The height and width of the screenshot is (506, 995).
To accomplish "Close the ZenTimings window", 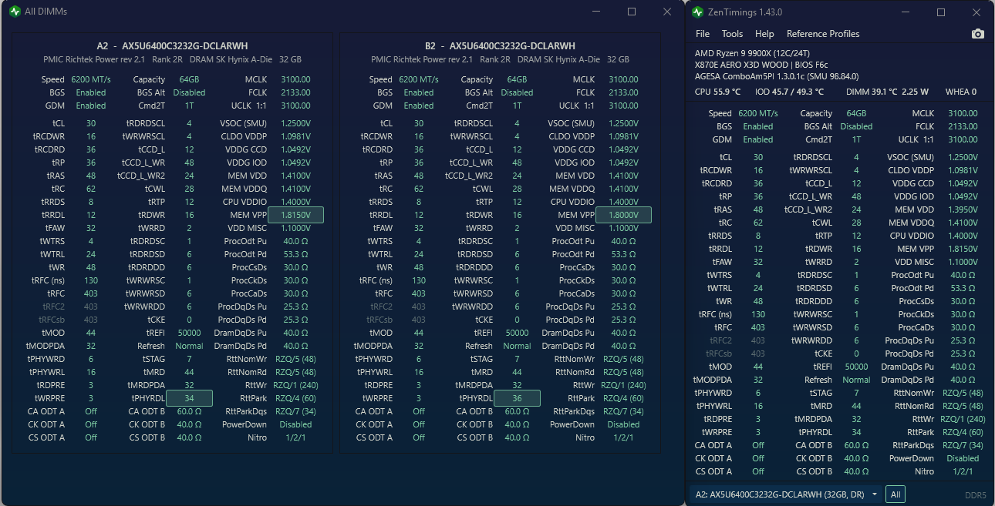I will (977, 12).
